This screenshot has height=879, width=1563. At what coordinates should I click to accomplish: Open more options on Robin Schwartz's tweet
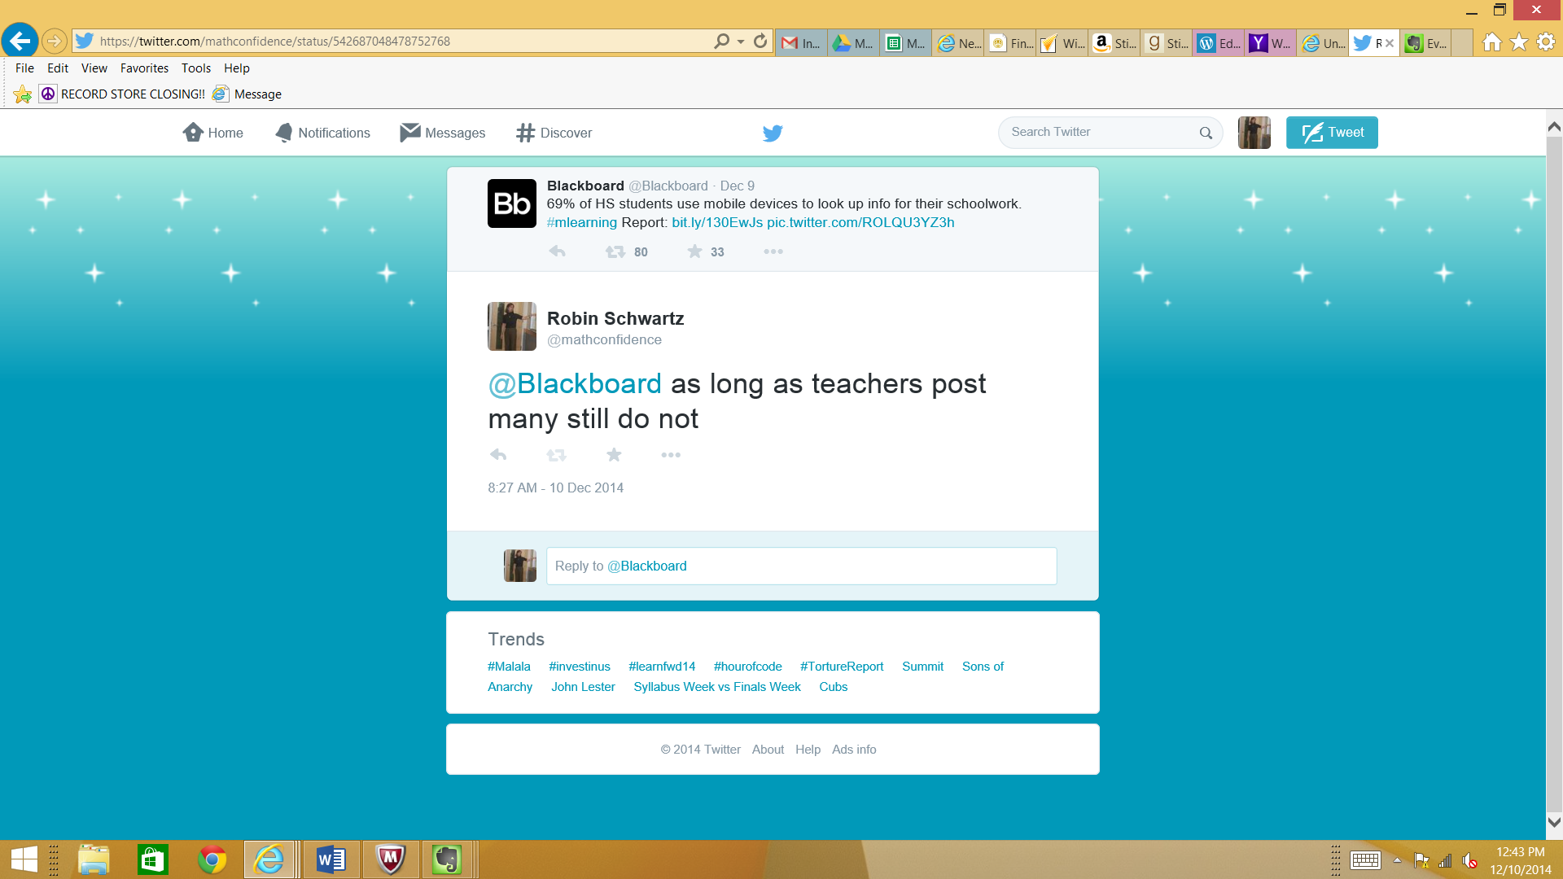click(671, 455)
